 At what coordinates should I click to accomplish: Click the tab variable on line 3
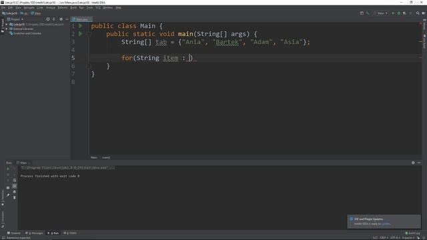[161, 42]
